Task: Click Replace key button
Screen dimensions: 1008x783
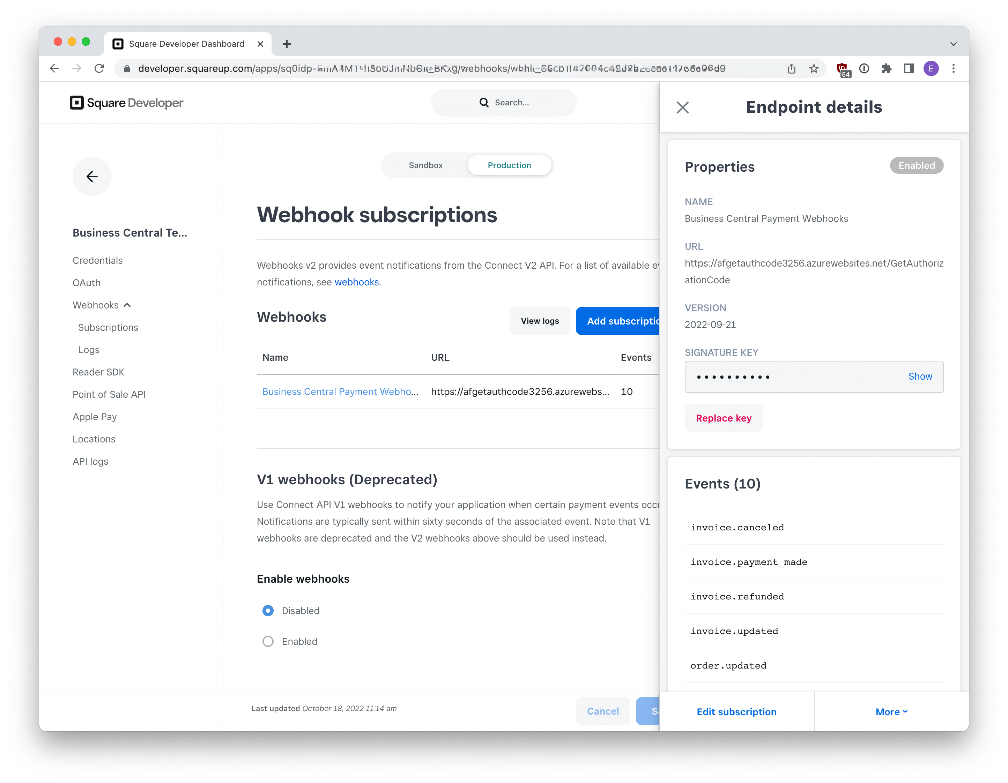Action: pos(723,418)
